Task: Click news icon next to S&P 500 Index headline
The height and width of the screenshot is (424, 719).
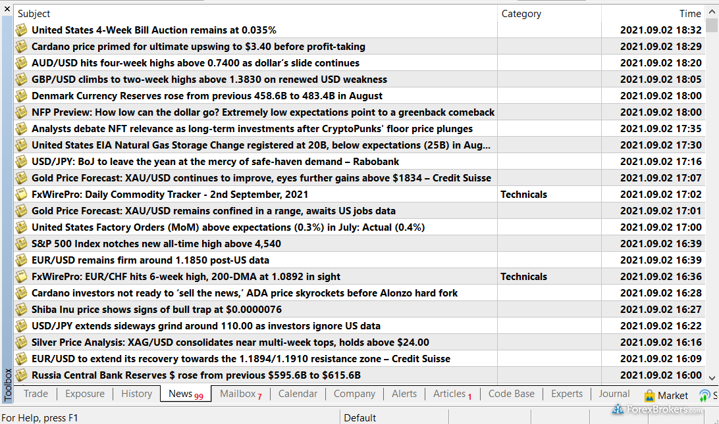Action: point(22,243)
